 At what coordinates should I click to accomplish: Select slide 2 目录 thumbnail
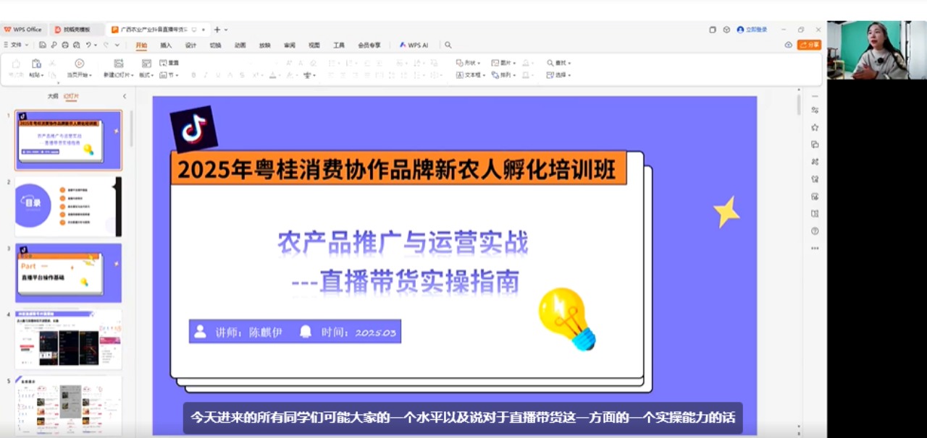click(x=68, y=206)
